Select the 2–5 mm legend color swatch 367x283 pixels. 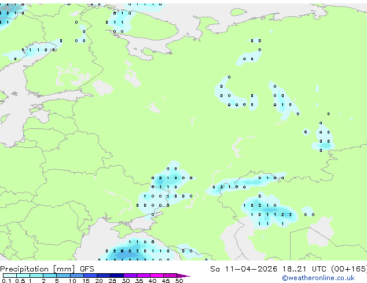(50, 275)
